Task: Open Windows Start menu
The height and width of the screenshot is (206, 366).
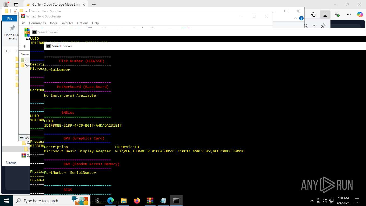Action: click(x=6, y=201)
